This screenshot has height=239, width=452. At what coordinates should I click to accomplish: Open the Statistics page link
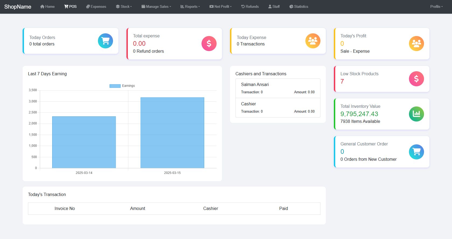pyautogui.click(x=299, y=6)
